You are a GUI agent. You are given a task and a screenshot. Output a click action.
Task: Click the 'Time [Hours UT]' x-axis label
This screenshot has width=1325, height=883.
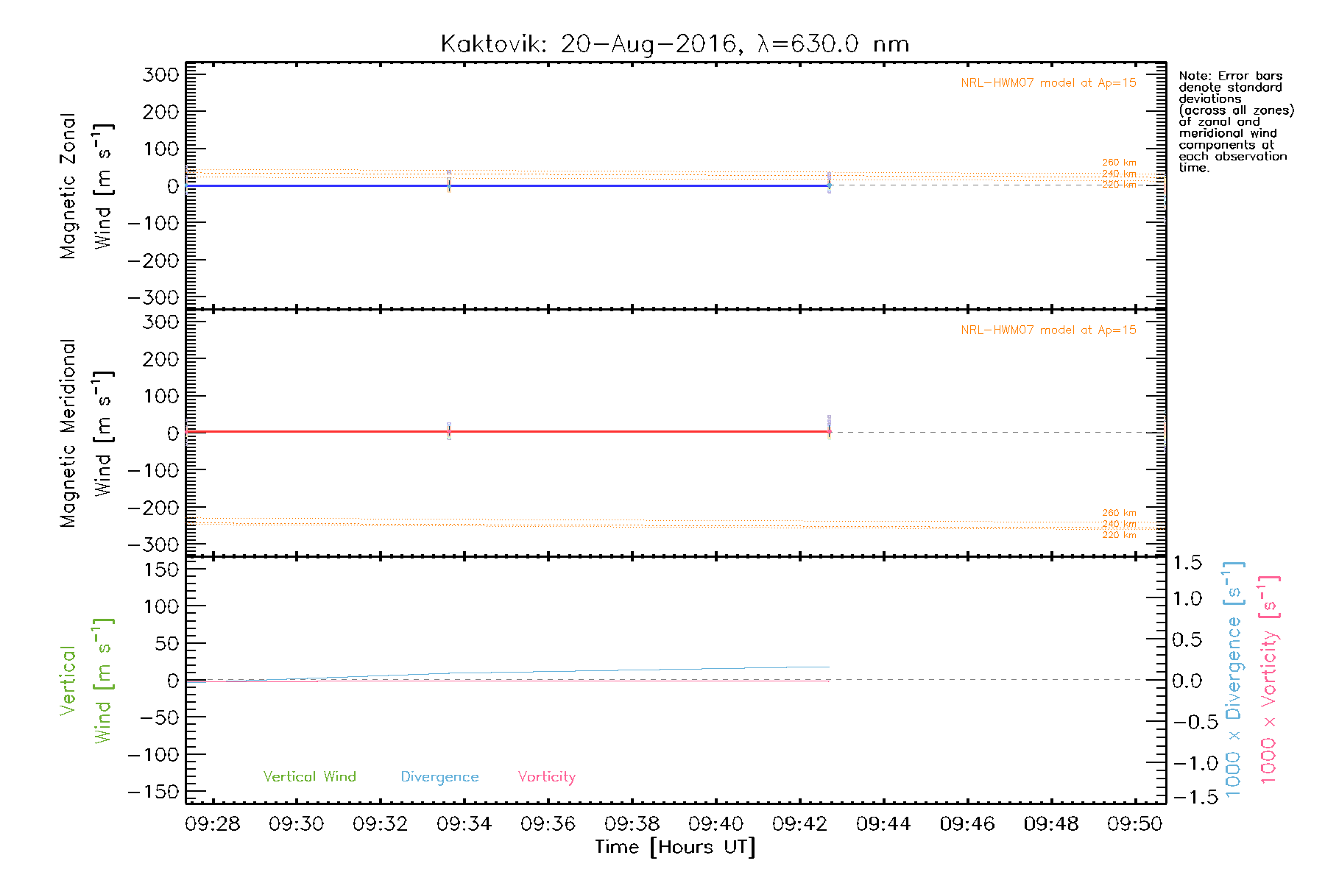point(675,847)
